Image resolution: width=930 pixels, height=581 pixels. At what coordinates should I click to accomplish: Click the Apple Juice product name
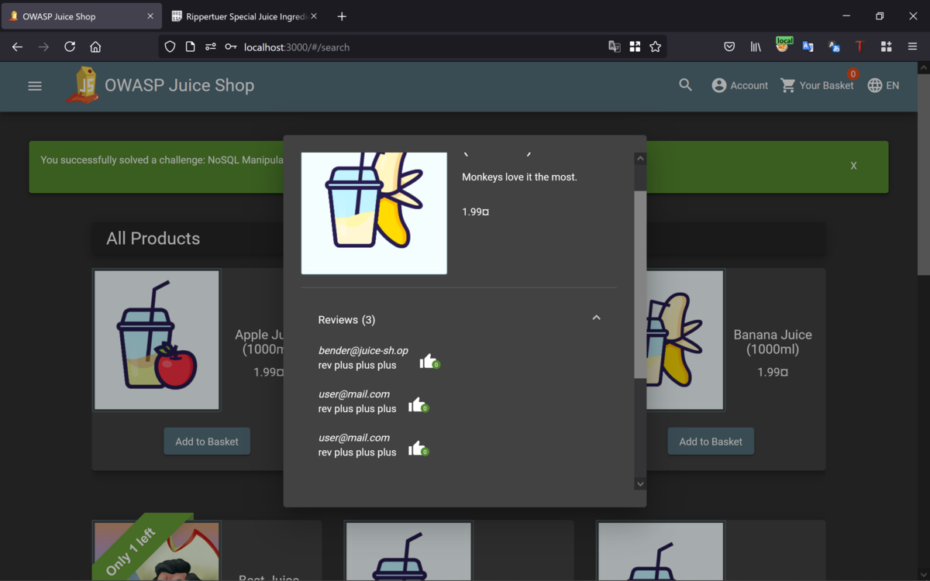coord(259,342)
